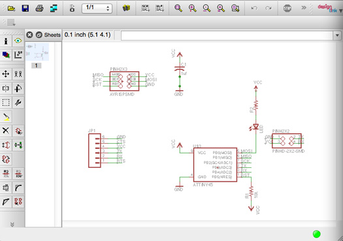Click the ATTINY45 label on the schematic
343x241 pixels.
(203, 185)
